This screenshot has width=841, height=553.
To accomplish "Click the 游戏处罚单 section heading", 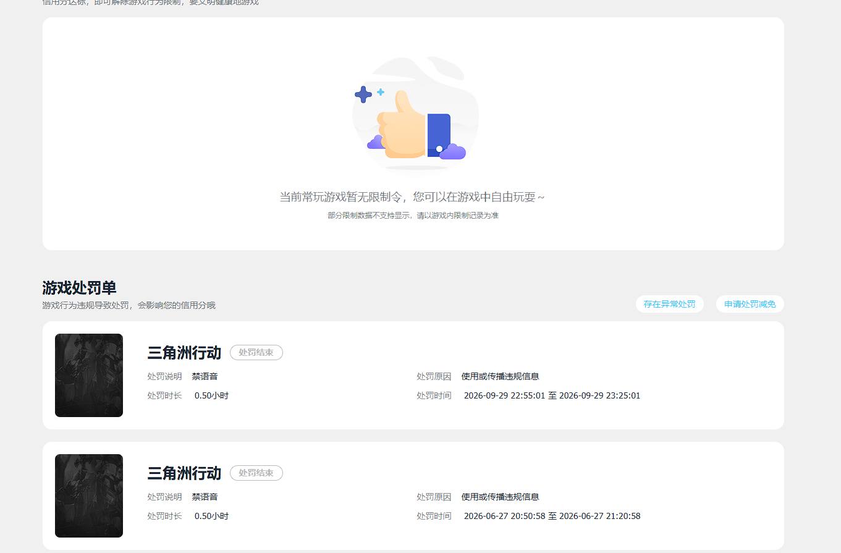I will point(79,288).
